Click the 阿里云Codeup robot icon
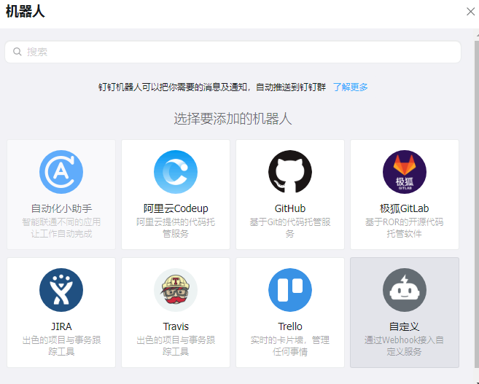This screenshot has height=384, width=479. pyautogui.click(x=176, y=172)
